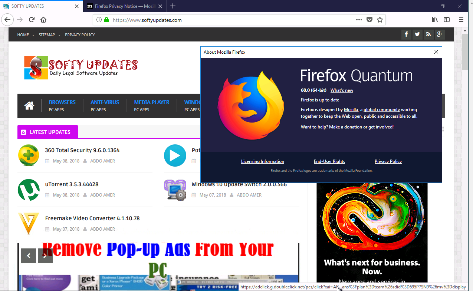Click Make a donation link
This screenshot has width=473, height=291.
[x=345, y=127]
